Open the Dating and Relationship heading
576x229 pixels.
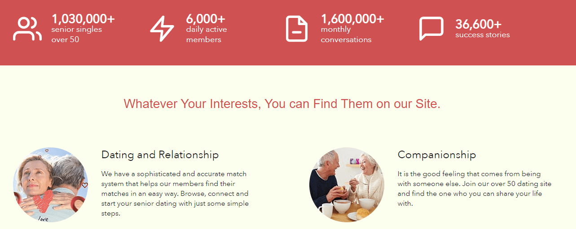click(160, 155)
